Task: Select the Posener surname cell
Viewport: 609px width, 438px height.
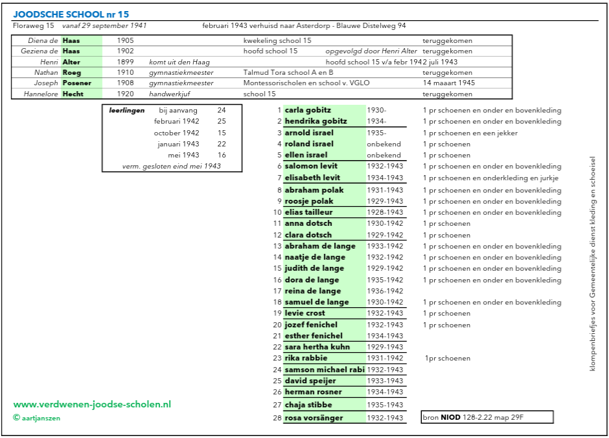Action: coord(77,83)
